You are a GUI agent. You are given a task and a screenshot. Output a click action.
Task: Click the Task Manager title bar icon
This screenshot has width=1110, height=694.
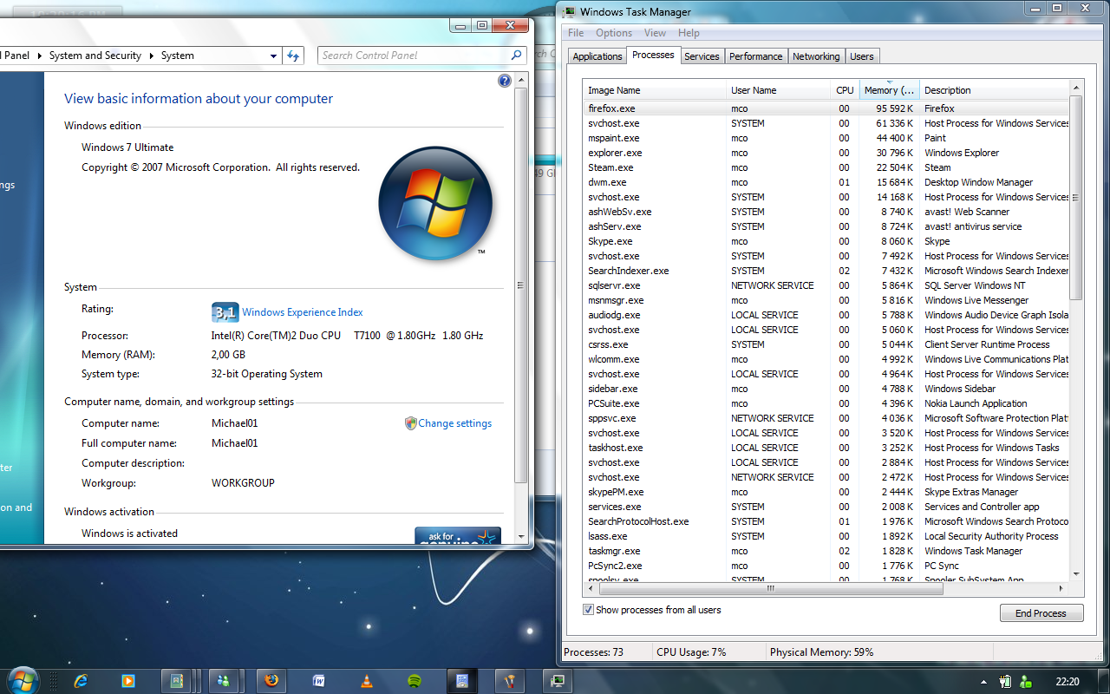click(569, 11)
